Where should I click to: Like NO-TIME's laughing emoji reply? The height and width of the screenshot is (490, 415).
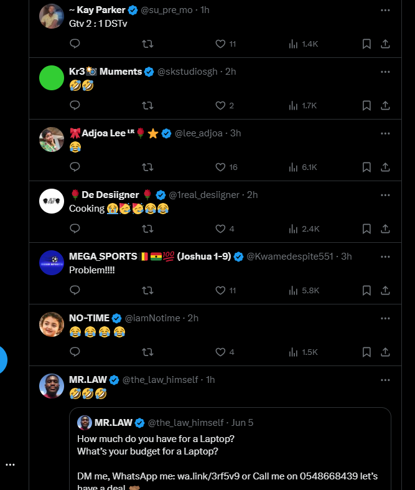tap(220, 352)
